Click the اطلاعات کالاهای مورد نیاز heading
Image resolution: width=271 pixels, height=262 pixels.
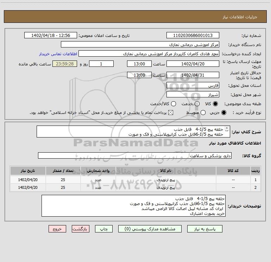coord(235,143)
